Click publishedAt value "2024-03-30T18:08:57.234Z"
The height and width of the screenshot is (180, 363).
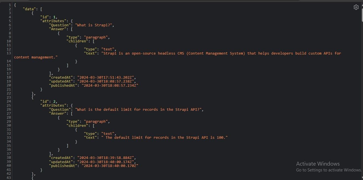110,85
